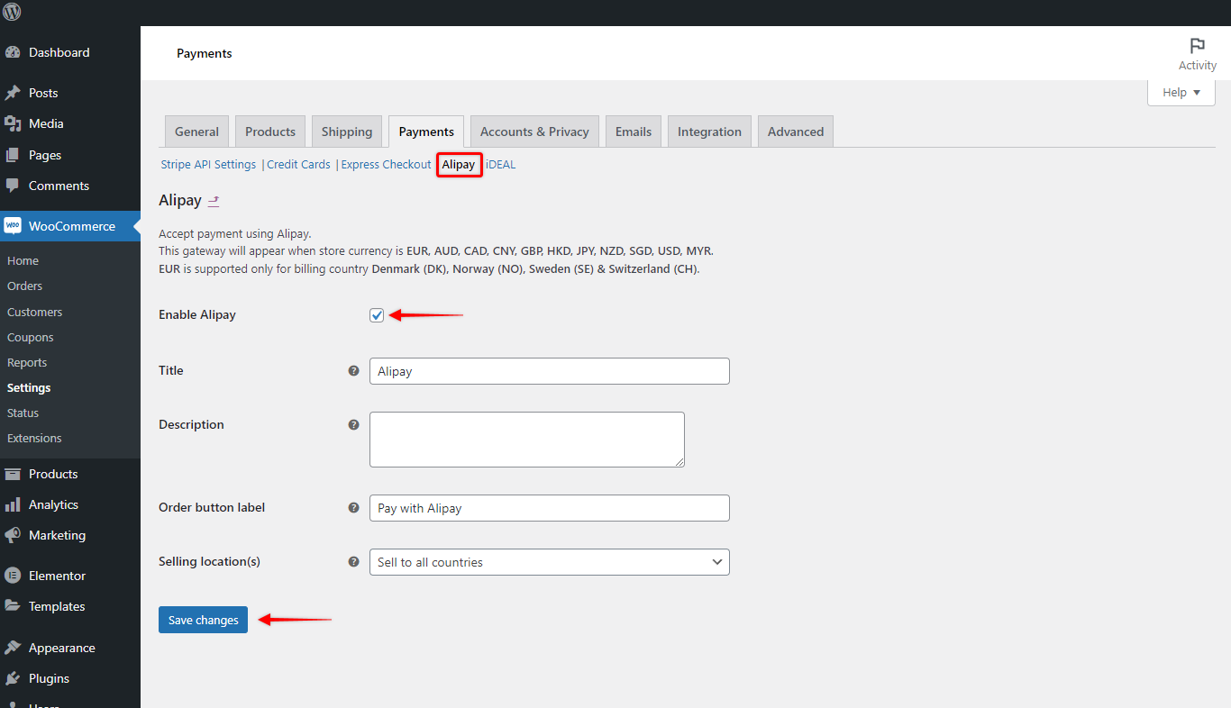Viewport: 1231px width, 708px height.
Task: Click the help tooltip icon for Title
Action: 353,370
